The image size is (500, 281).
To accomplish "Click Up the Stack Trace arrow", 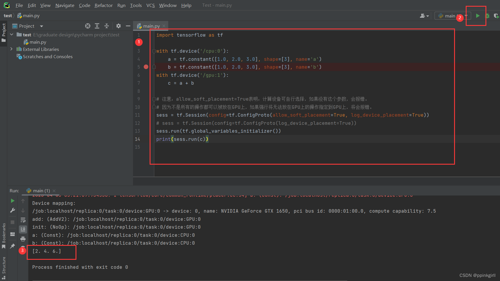I will 23,201.
